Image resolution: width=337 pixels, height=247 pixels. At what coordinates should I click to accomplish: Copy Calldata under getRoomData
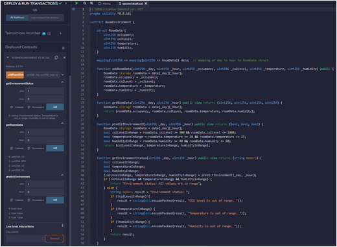17,148
